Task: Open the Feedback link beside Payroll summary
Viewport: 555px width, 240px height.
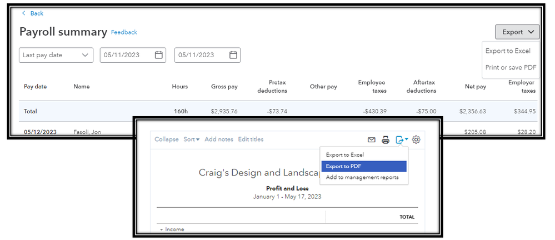Action: pos(124,32)
